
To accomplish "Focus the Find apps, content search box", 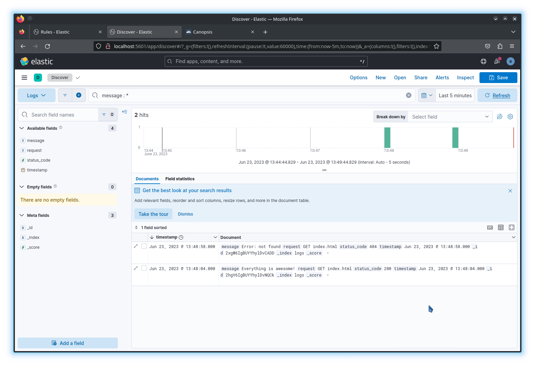I will click(x=266, y=61).
